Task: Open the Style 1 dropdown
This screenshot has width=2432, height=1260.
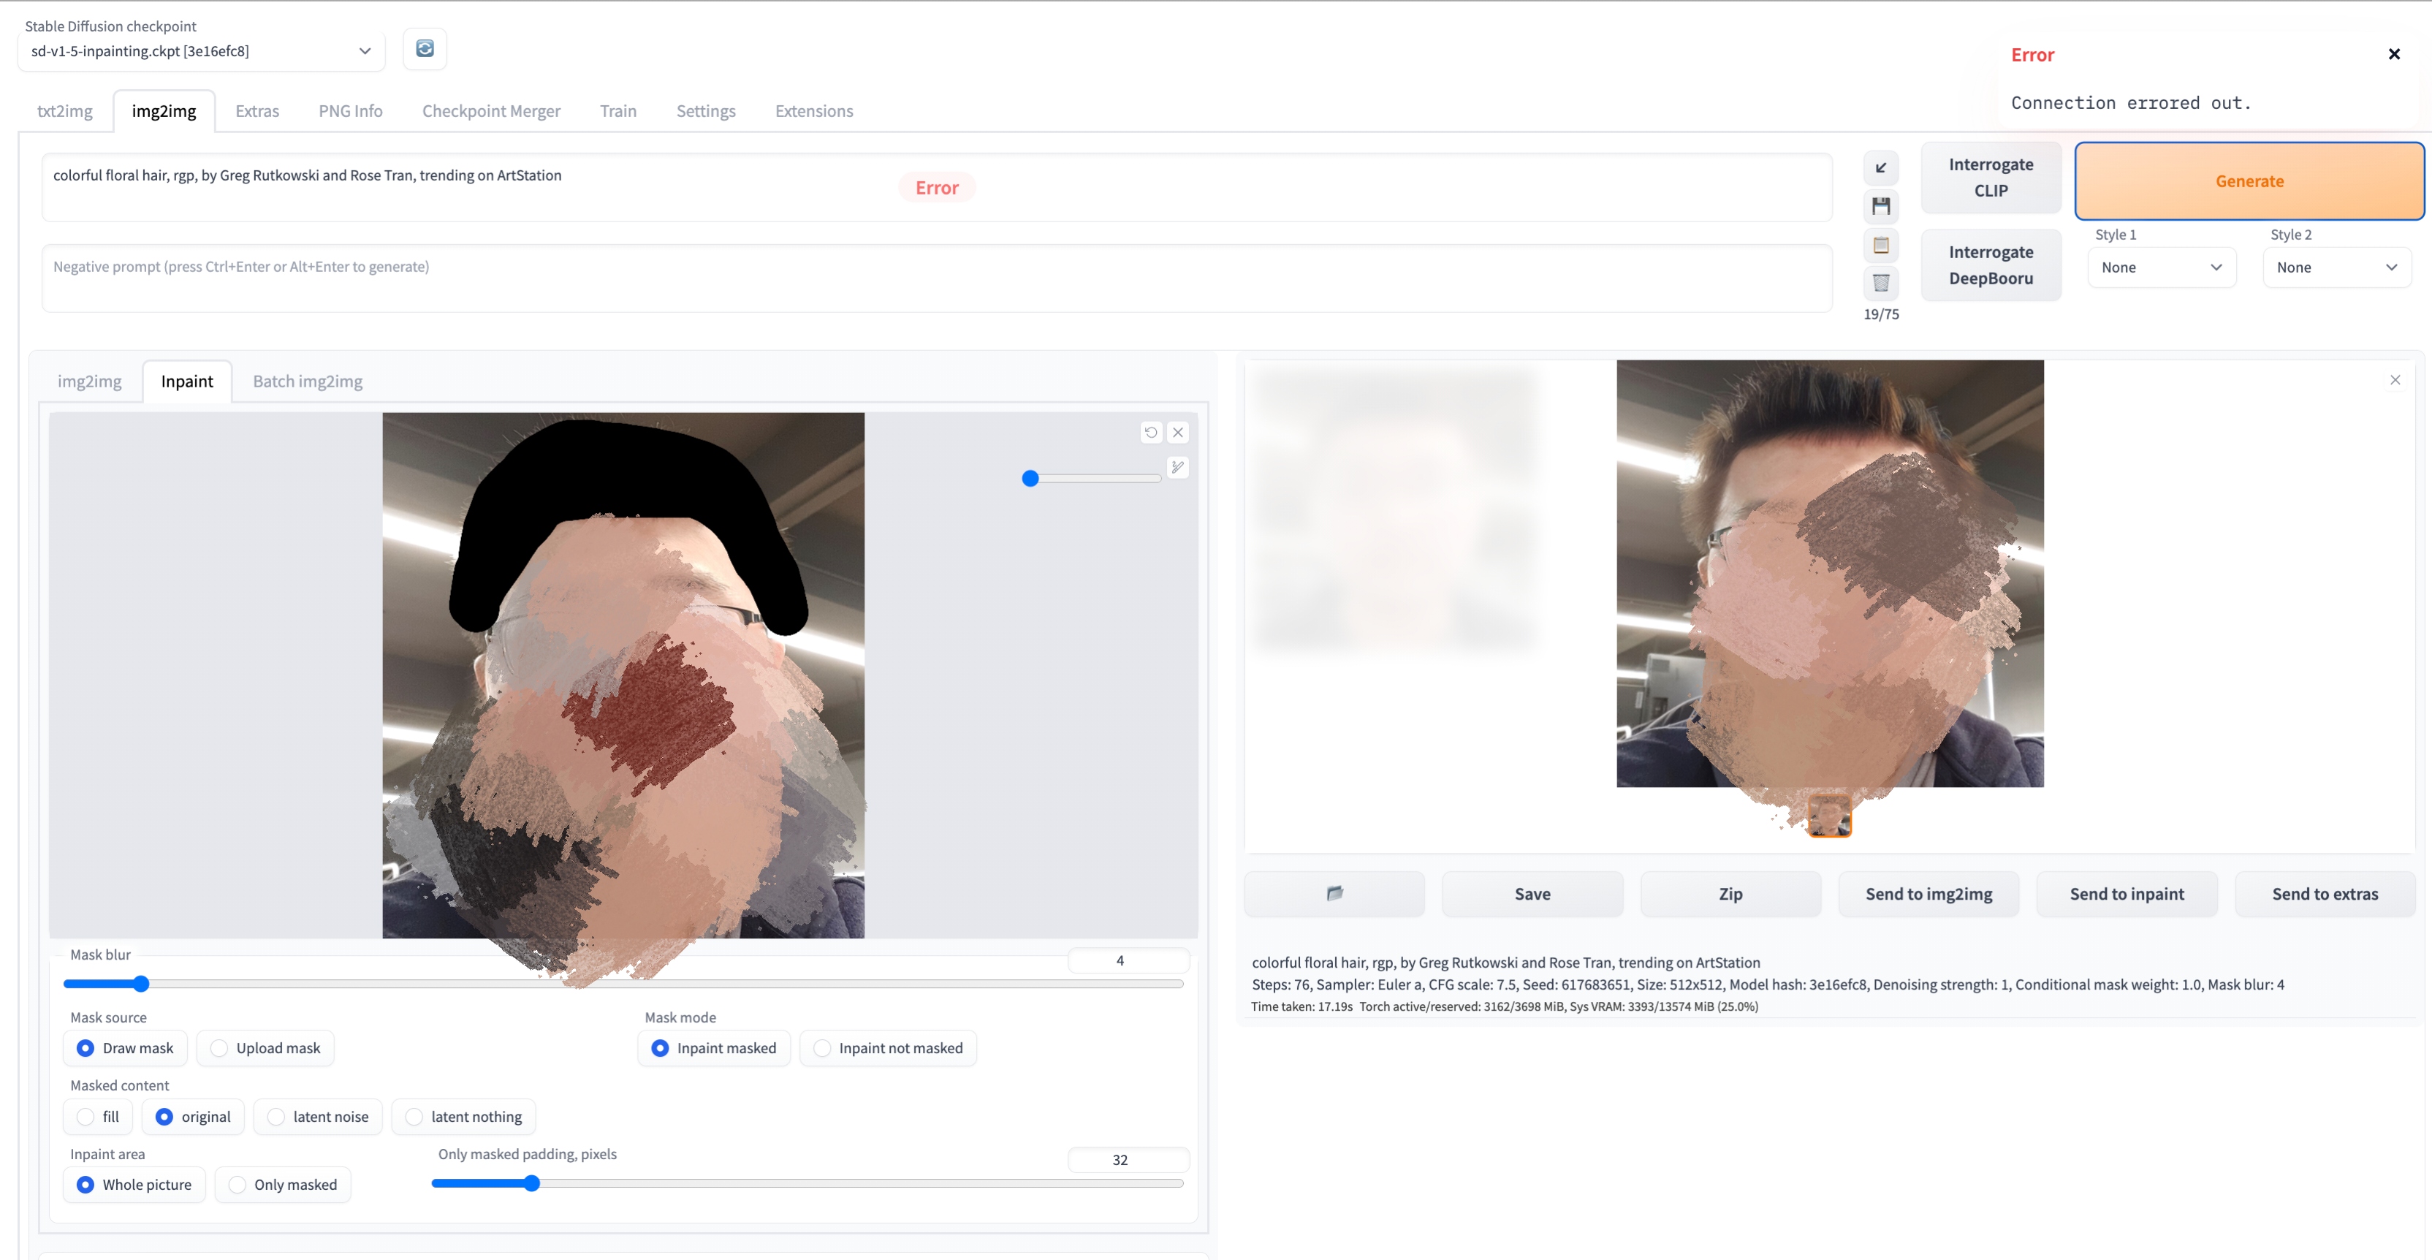Action: (2161, 267)
